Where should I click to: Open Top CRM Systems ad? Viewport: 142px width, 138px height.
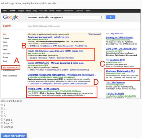point(115,82)
